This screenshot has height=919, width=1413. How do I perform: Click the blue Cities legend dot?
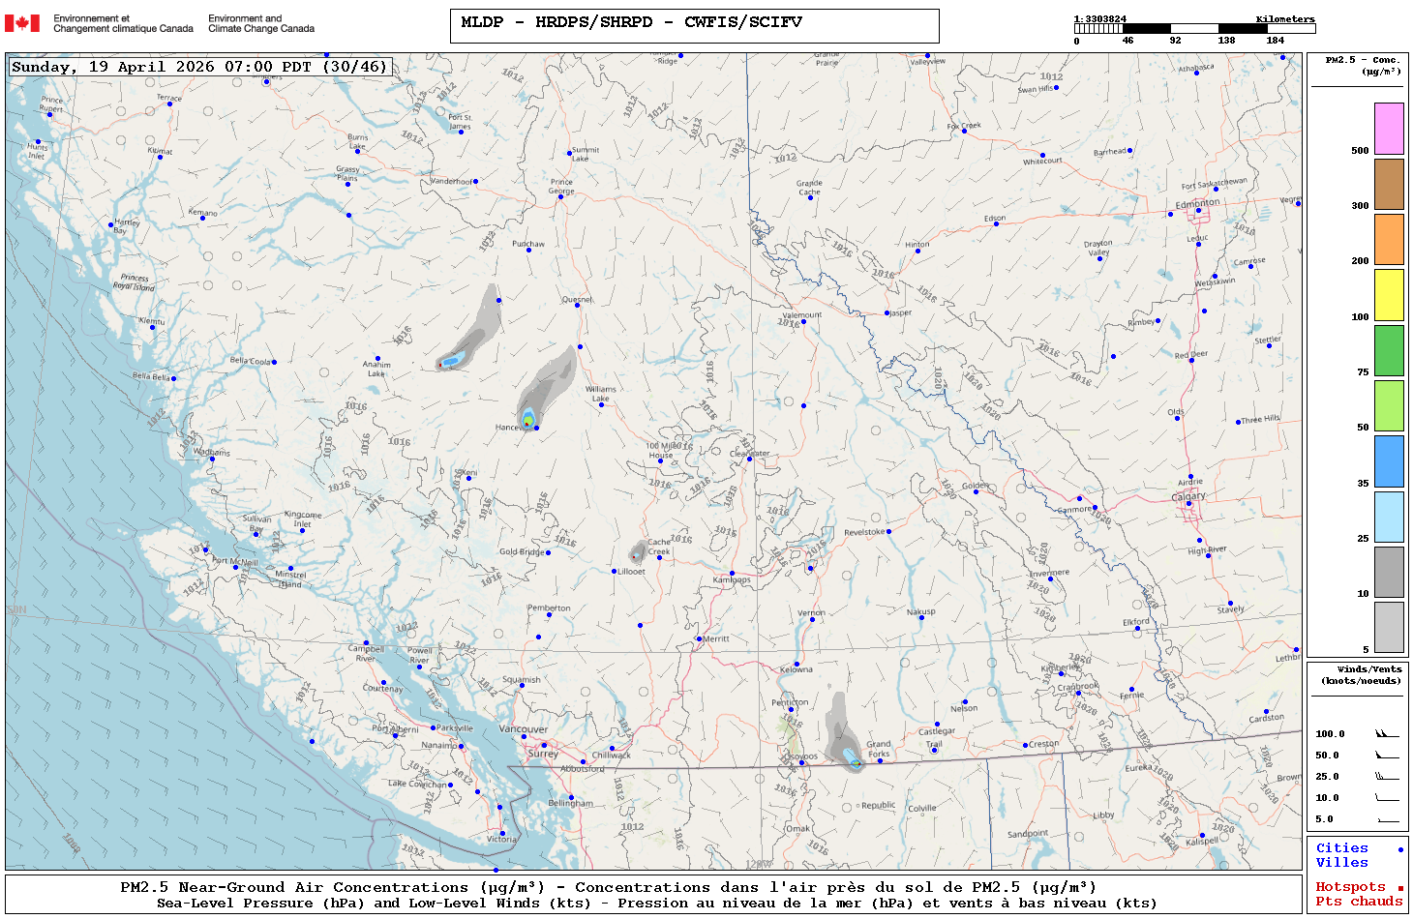[x=1399, y=849]
